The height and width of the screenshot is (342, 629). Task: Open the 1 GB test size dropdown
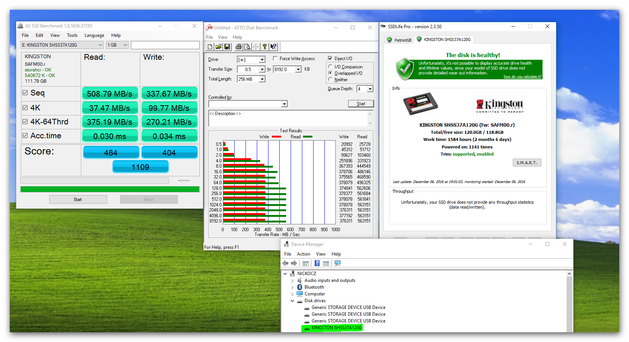pyautogui.click(x=117, y=45)
